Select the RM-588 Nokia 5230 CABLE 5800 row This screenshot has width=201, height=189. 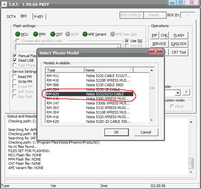90,85
